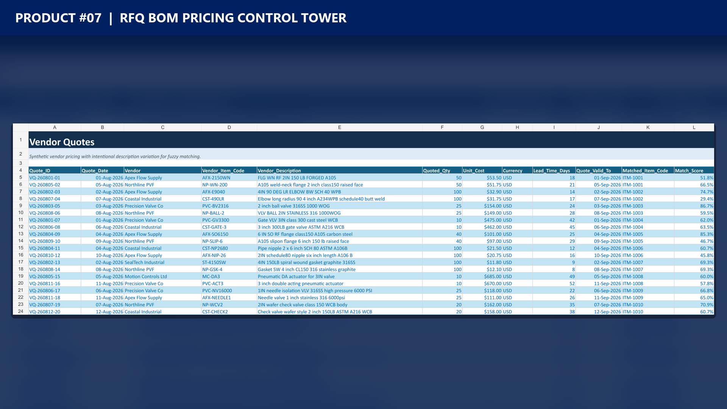
Task: Select the Vendor Quotes title cell
Action: [371, 140]
